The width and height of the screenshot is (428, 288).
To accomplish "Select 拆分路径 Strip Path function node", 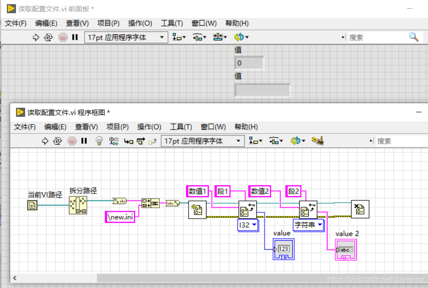I will tap(78, 205).
